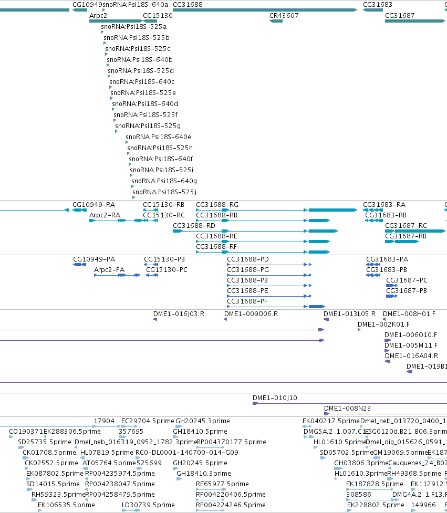This screenshot has height=513, width=447.
Task: Click the DME1-002K01.F clone label
Action: tap(383, 324)
